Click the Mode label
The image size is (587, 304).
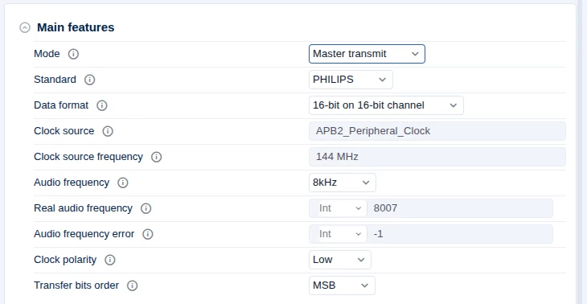pos(47,54)
